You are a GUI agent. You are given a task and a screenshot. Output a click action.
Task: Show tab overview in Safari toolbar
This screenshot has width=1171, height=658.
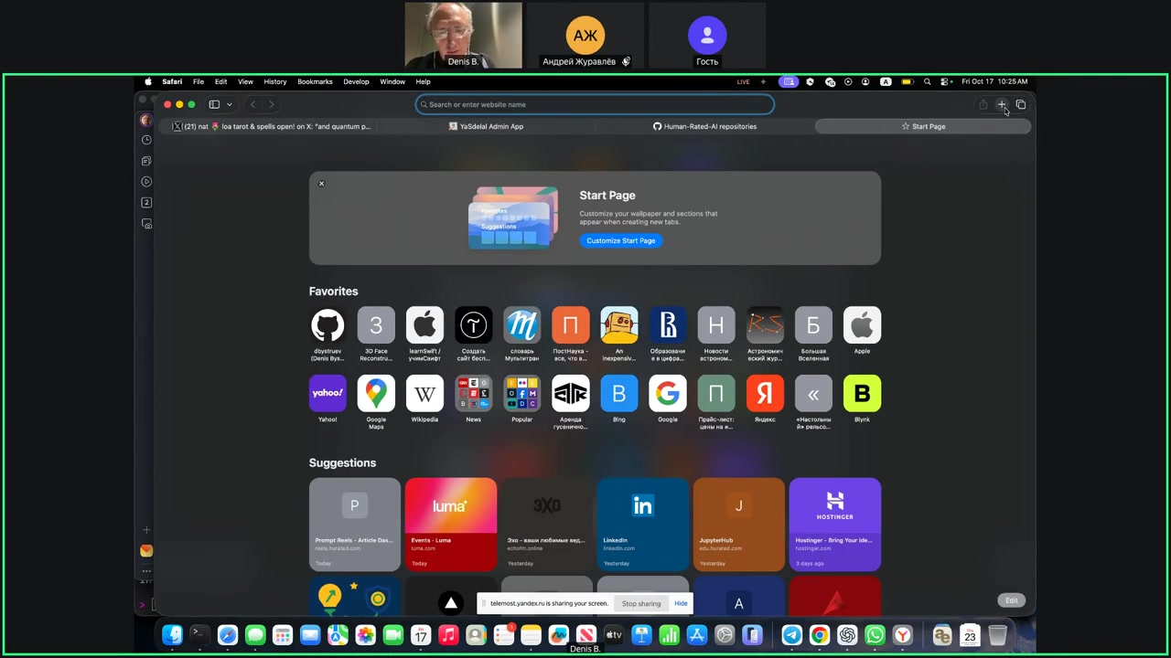tap(1021, 105)
